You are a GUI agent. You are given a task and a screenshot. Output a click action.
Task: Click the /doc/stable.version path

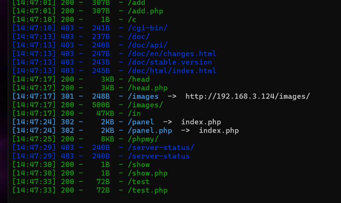coord(170,62)
